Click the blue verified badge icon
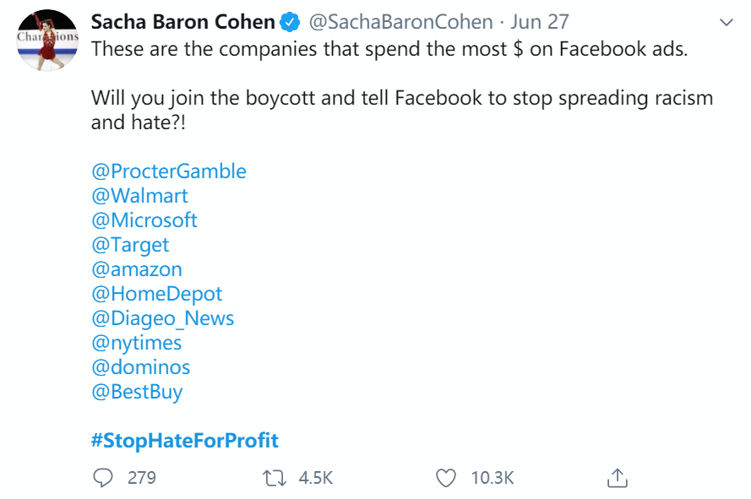The height and width of the screenshot is (499, 751). (289, 21)
